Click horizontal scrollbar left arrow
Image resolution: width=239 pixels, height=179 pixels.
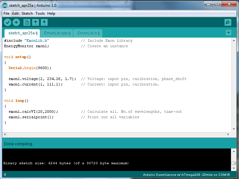[5, 134]
